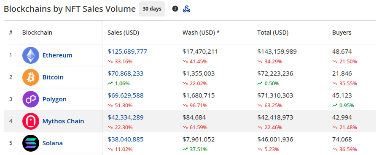Click Polygon buyers change 0.95%
382x155 pixels.
click(x=343, y=106)
